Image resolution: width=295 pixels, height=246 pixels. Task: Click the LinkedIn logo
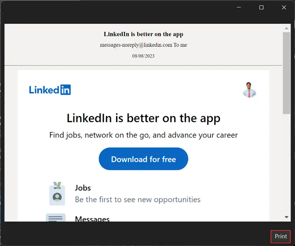click(50, 90)
